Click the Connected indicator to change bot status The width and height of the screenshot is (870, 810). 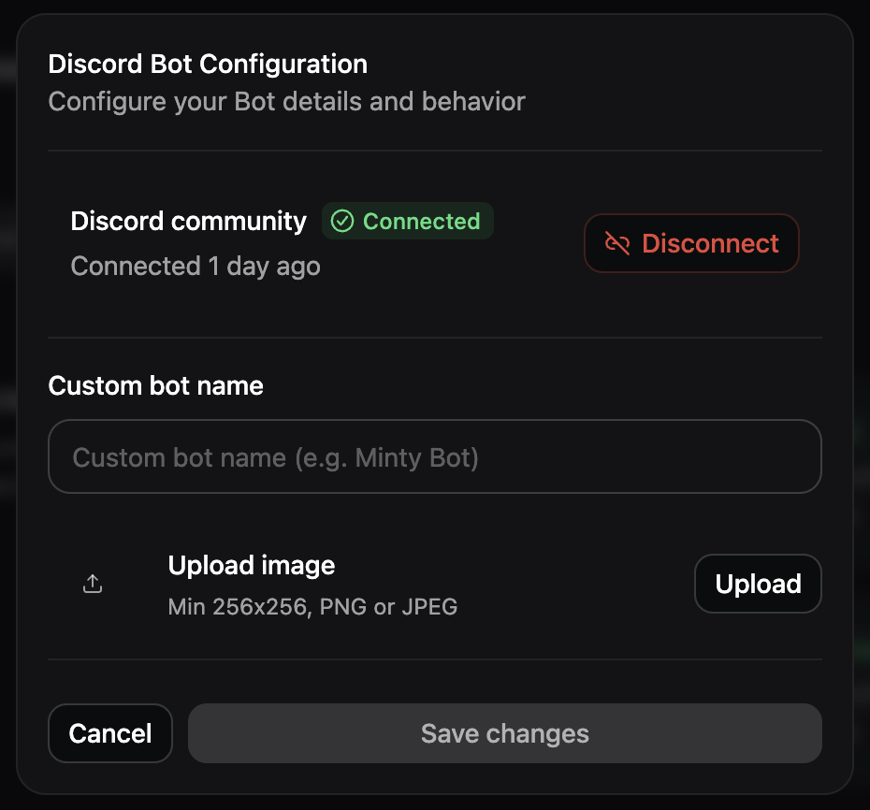tap(407, 221)
